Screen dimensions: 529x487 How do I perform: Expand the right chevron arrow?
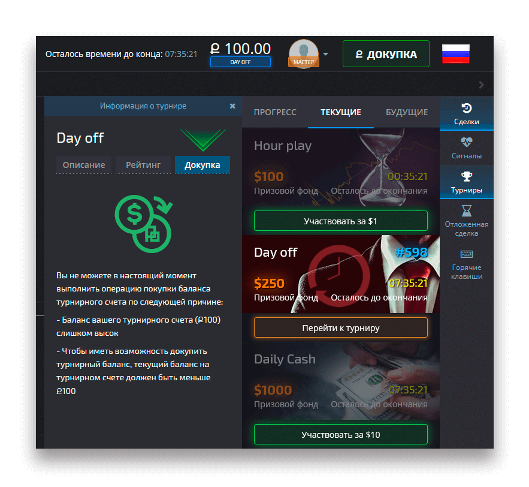point(482,85)
